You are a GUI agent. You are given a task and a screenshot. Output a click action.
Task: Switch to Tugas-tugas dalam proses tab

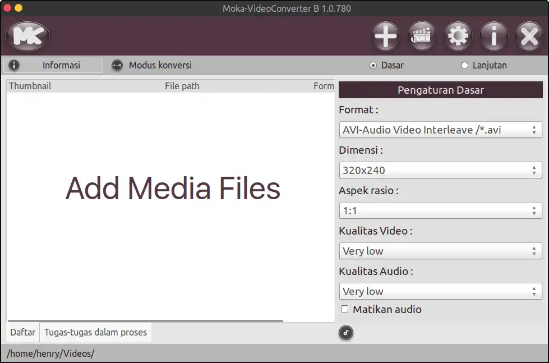(95, 332)
